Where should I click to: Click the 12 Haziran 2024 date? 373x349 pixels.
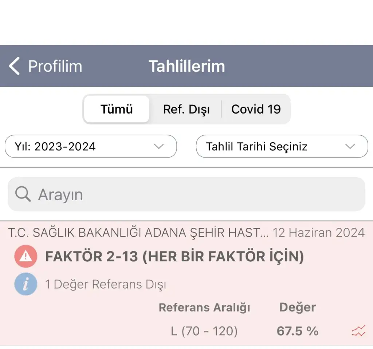click(319, 233)
